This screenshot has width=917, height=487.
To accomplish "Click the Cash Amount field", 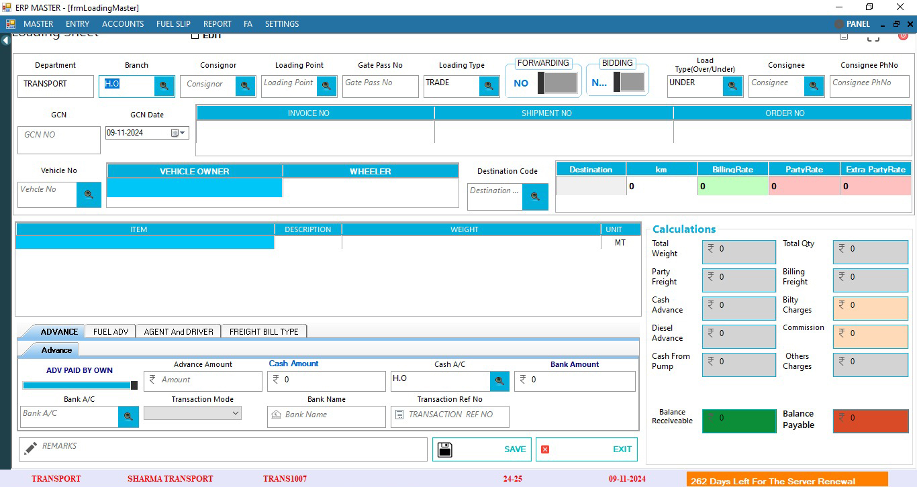I will [326, 381].
